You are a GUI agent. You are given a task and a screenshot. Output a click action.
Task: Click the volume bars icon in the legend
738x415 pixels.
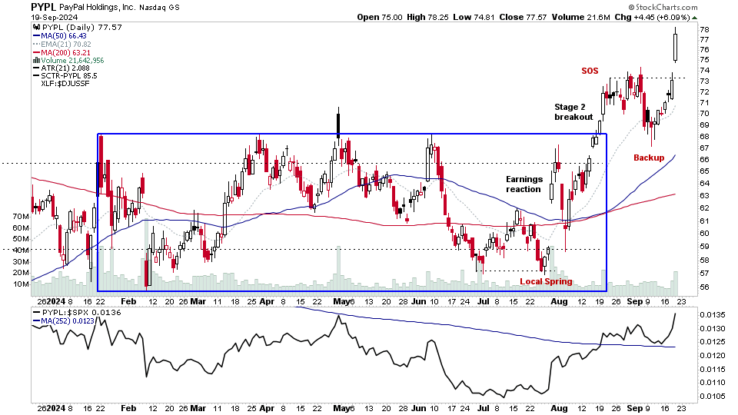pyautogui.click(x=36, y=60)
